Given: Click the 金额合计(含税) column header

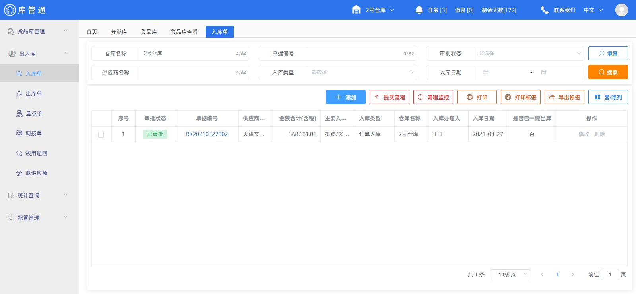Looking at the screenshot, I should point(298,119).
